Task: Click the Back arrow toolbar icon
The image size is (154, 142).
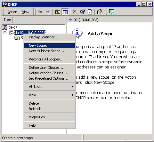Action: tap(40, 12)
